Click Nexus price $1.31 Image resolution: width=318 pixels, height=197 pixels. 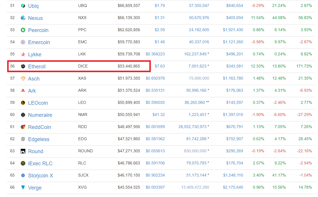click(160, 18)
